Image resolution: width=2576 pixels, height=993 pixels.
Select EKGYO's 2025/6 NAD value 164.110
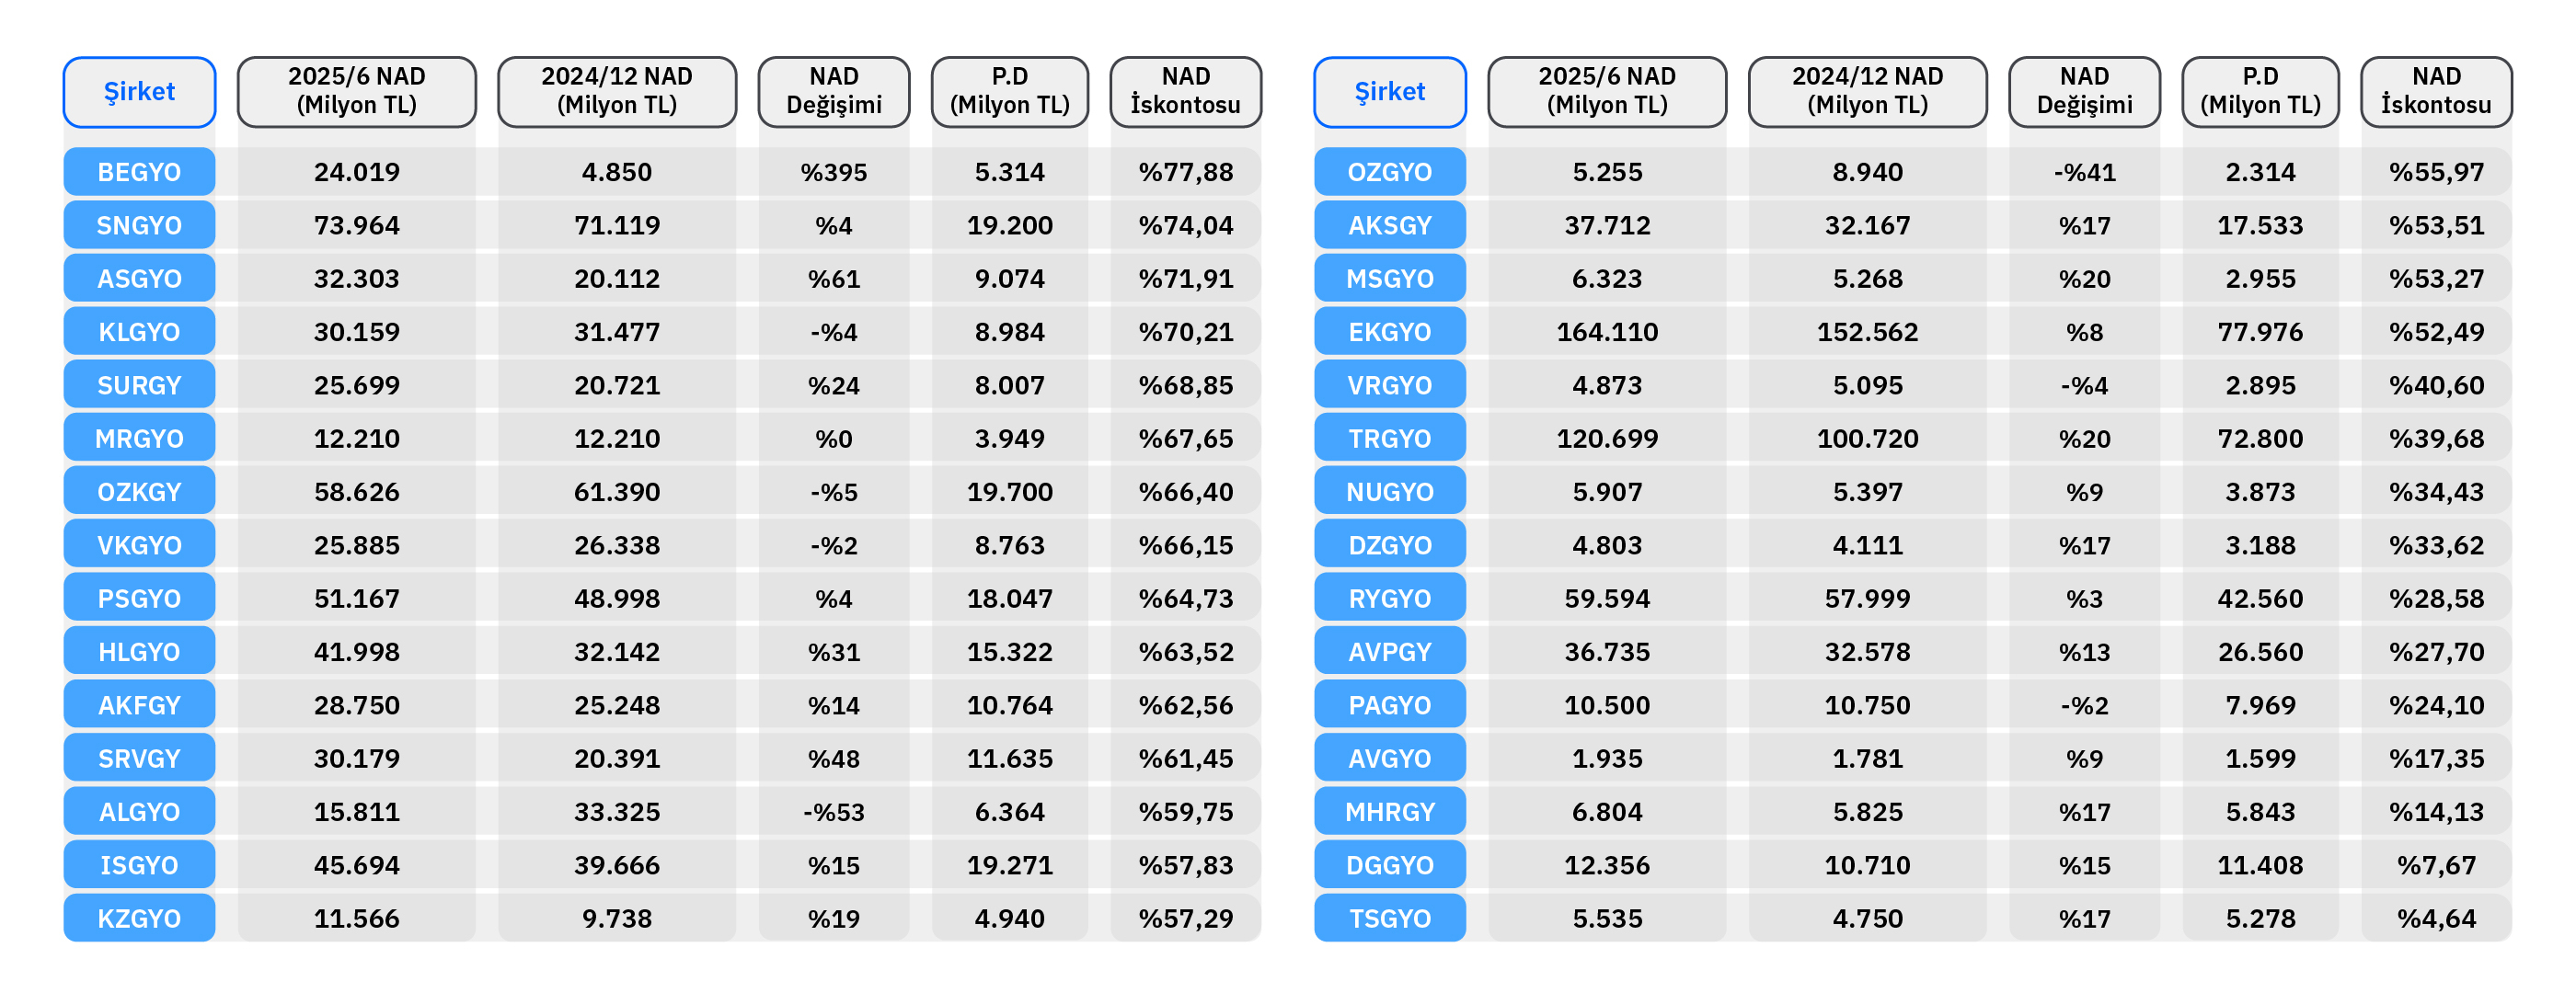click(1606, 332)
